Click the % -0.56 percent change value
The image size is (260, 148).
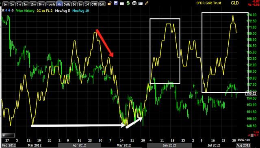coord(253,4)
